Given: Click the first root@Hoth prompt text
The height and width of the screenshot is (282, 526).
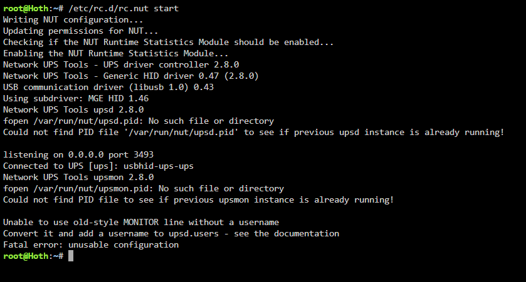Looking at the screenshot, I should tap(26, 8).
